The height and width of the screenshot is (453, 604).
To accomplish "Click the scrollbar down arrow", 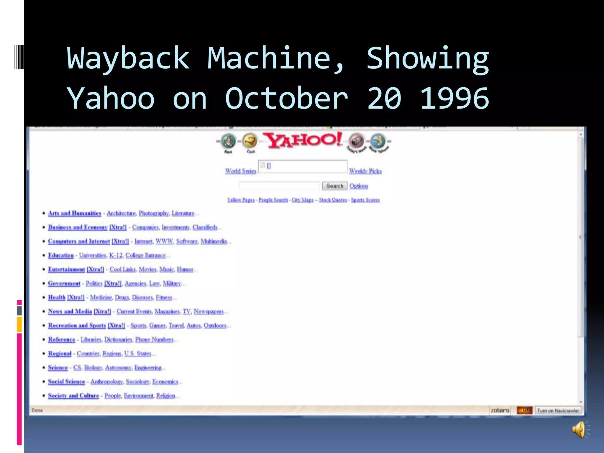I will pyautogui.click(x=581, y=402).
